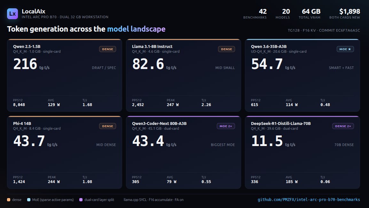369x208 pixels.
Task: Click the '43.4' tg t/s value
Action: click(x=148, y=141)
